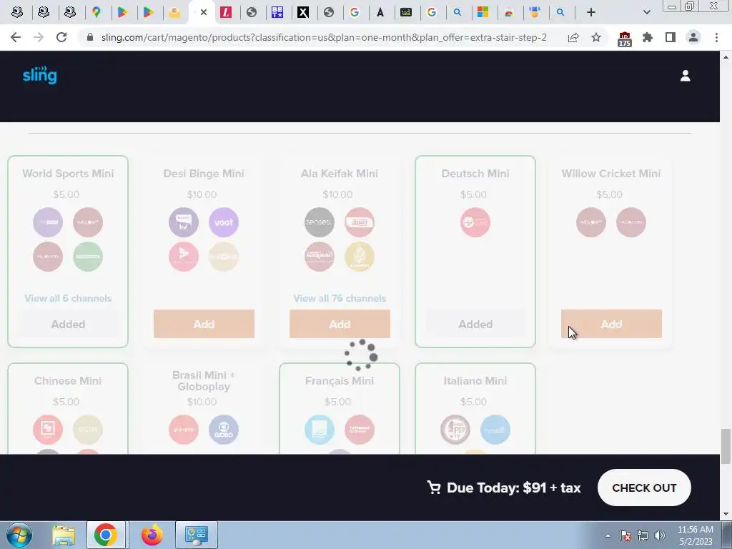Click 'Italiano Mini' card title
This screenshot has height=549, width=732.
point(475,381)
